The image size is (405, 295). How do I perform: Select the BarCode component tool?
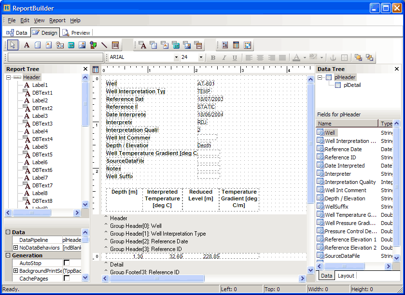[x=115, y=45]
